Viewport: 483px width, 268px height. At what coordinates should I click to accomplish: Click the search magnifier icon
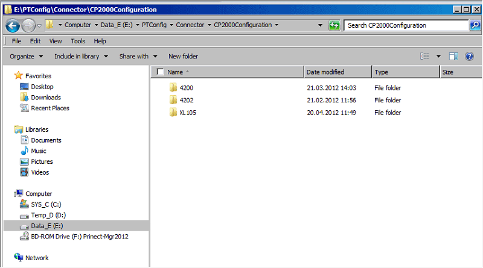coord(475,25)
